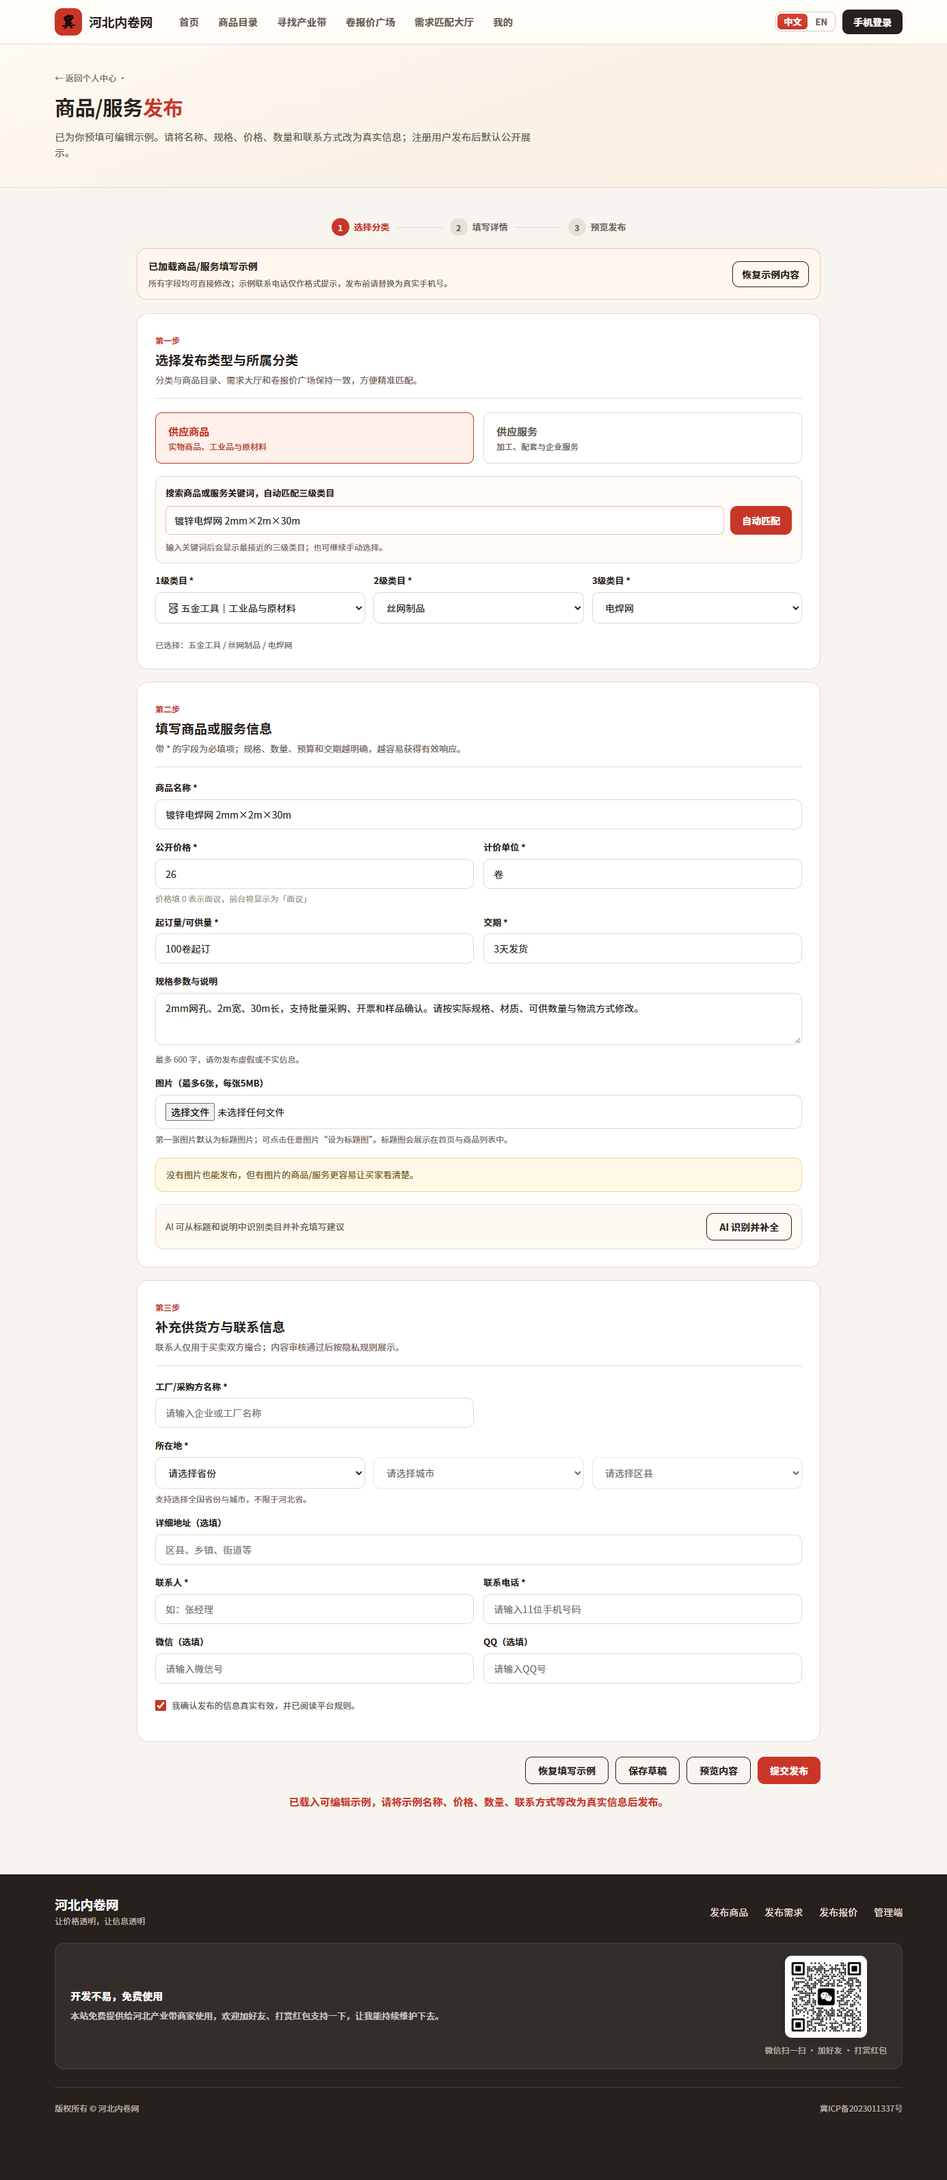Go back via 返回个人中心 arrow link
Image resolution: width=947 pixels, height=2180 pixels.
click(x=85, y=78)
